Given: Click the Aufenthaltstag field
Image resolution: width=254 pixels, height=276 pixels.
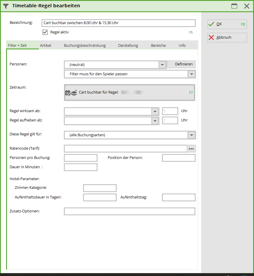Looking at the screenshot, I should (179, 198).
